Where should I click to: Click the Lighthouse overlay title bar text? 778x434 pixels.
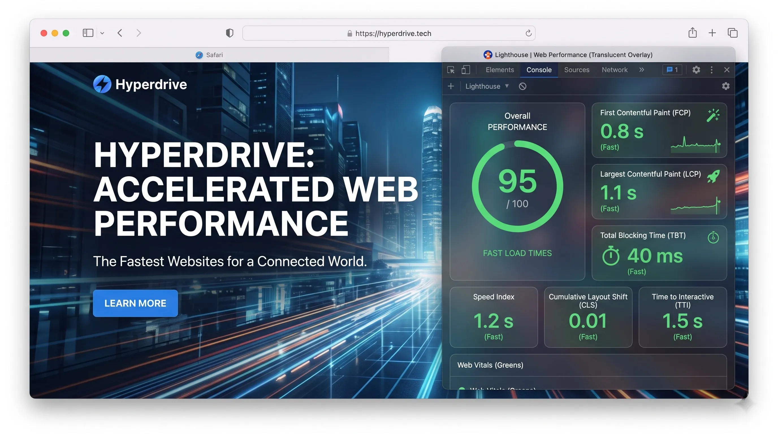(574, 55)
